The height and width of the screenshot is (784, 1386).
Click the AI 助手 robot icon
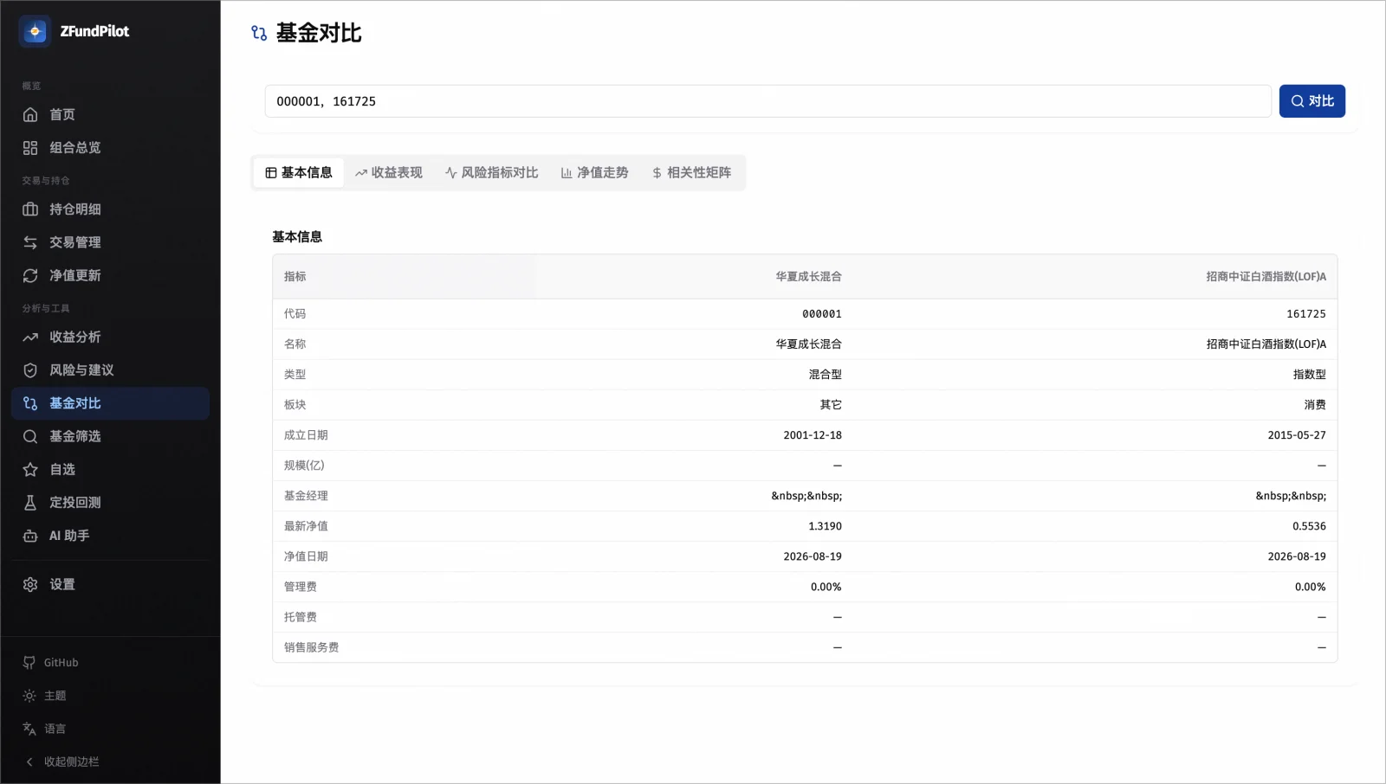(30, 536)
